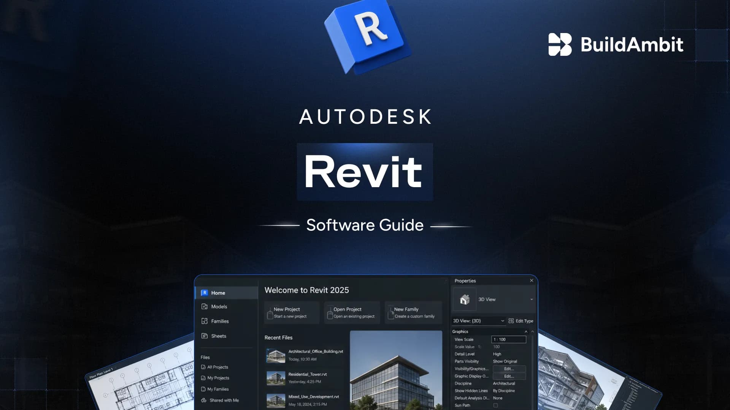The height and width of the screenshot is (410, 730).
Task: Open the Sheets section icon
Action: 204,336
